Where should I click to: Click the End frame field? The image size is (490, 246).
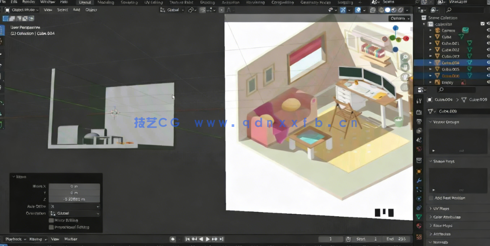[x=397, y=239]
